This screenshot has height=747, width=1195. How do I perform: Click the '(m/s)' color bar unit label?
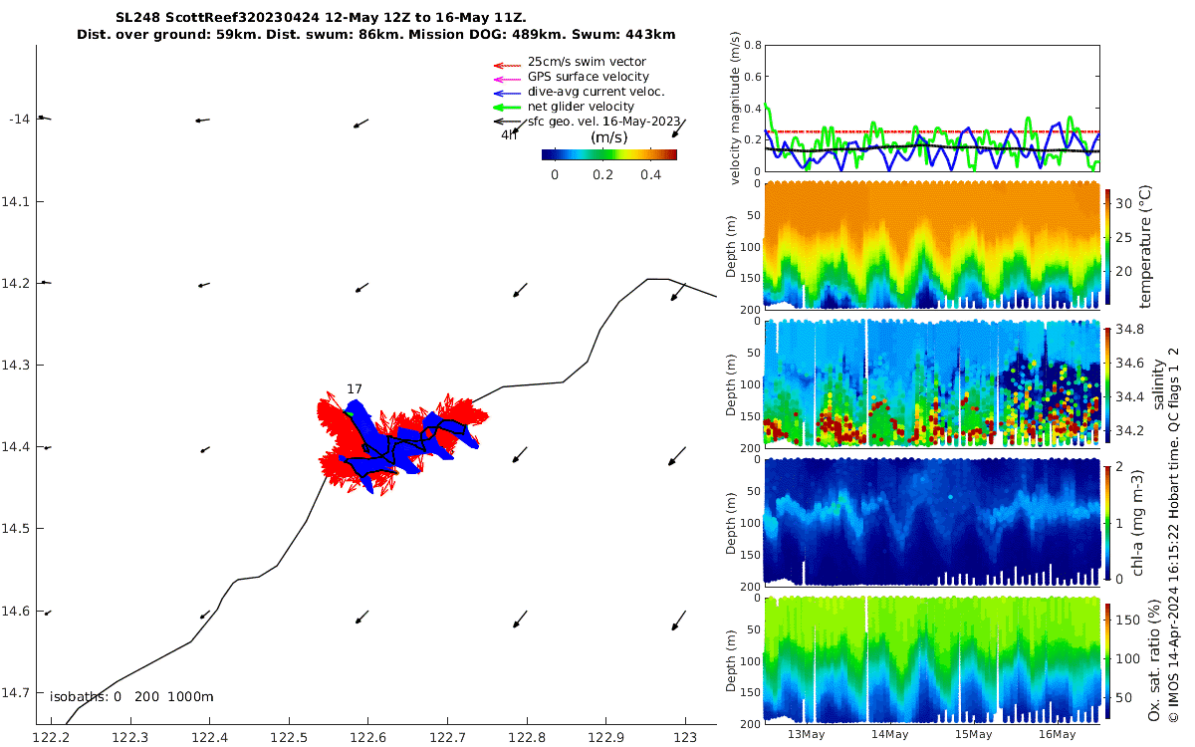coord(609,137)
